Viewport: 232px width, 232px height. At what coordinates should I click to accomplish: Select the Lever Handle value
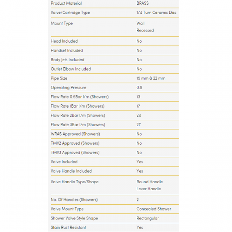click(x=148, y=189)
